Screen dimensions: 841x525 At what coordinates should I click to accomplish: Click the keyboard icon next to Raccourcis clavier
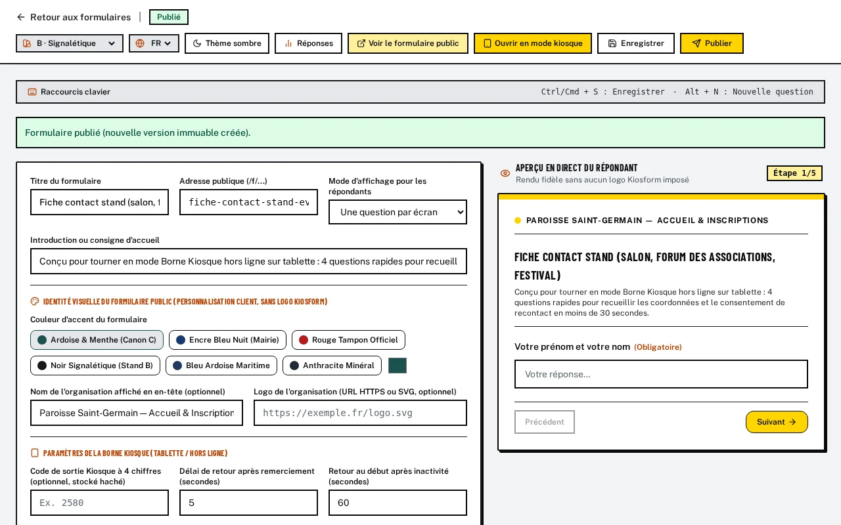coord(32,92)
